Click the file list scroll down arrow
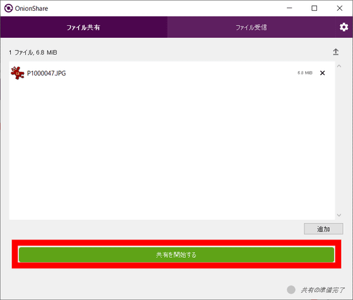This screenshot has width=353, height=300. coord(339,215)
